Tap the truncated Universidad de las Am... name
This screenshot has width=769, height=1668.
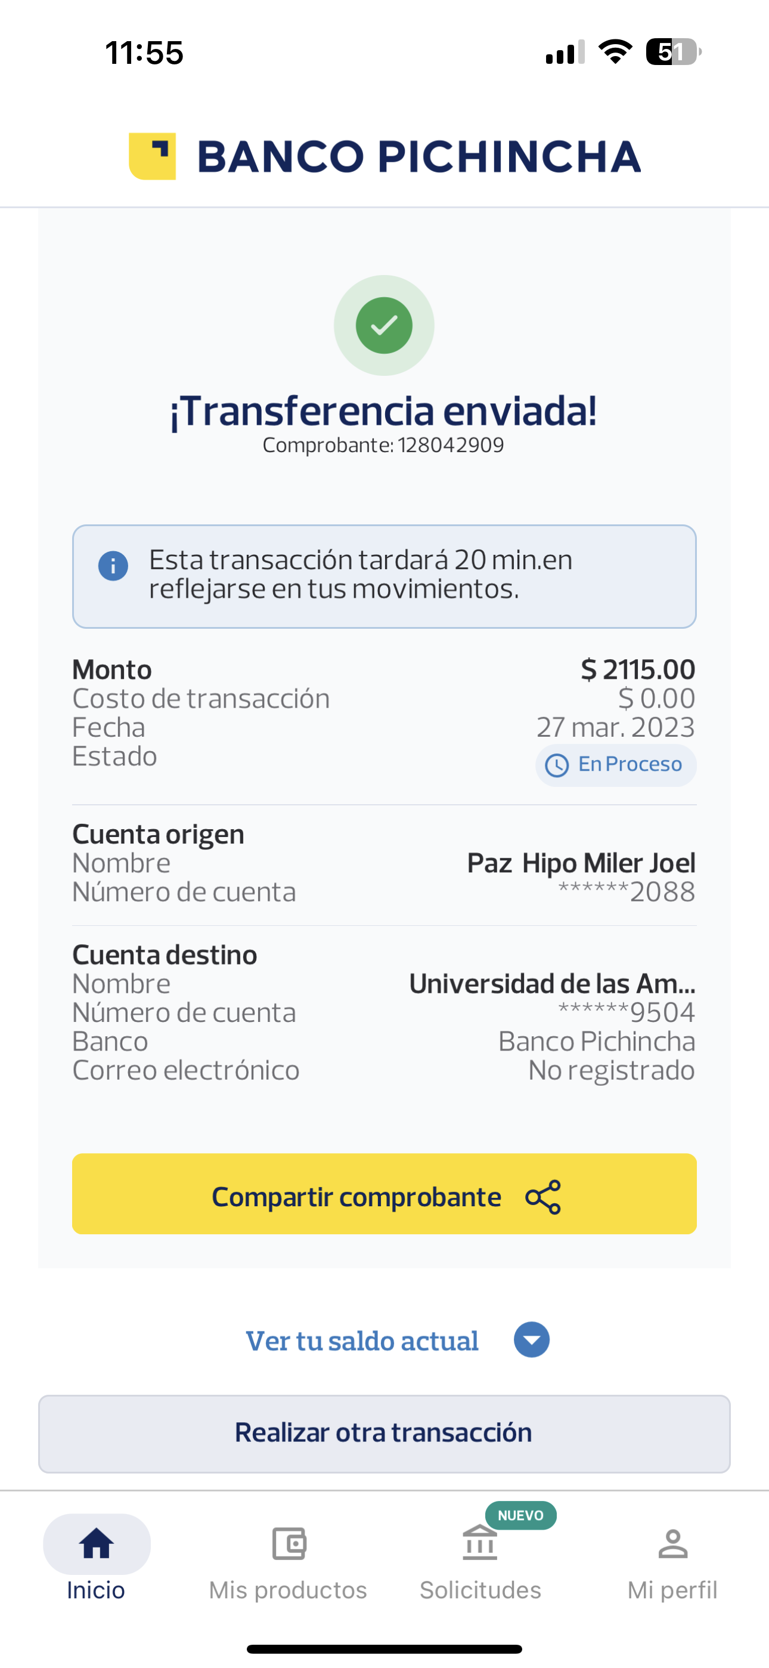coord(552,984)
